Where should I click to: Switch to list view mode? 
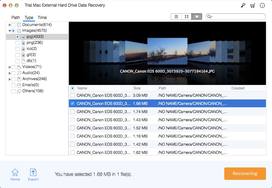176,17
